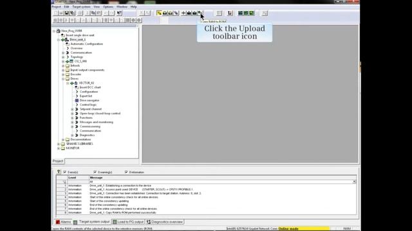Expand the Topology tree node
The width and height of the screenshot is (412, 231).
coord(63,57)
